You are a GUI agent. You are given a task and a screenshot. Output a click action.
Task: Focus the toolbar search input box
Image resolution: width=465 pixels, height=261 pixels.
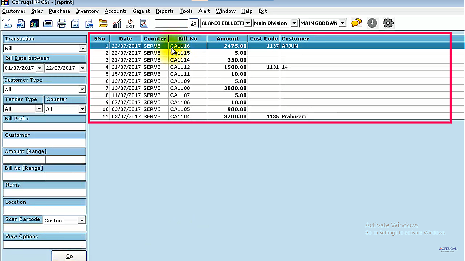click(171, 23)
